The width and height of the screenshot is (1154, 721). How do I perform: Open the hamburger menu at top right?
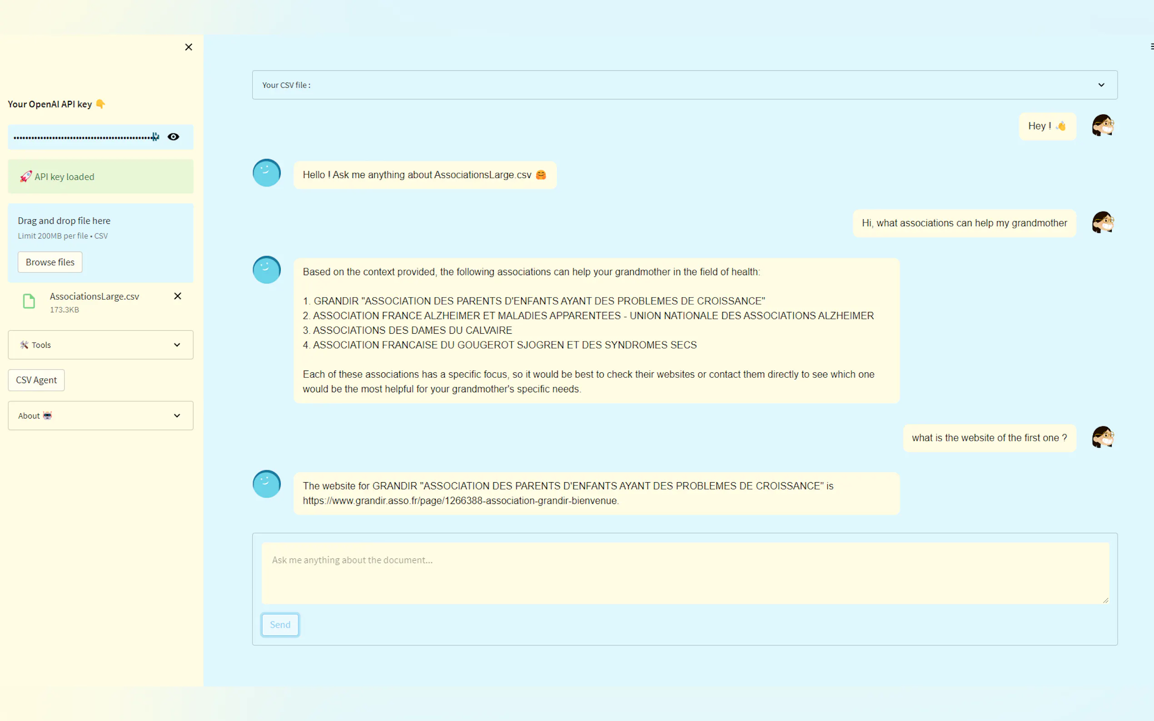coord(1151,47)
